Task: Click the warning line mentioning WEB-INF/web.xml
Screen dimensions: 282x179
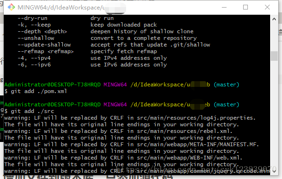Action: point(123,158)
